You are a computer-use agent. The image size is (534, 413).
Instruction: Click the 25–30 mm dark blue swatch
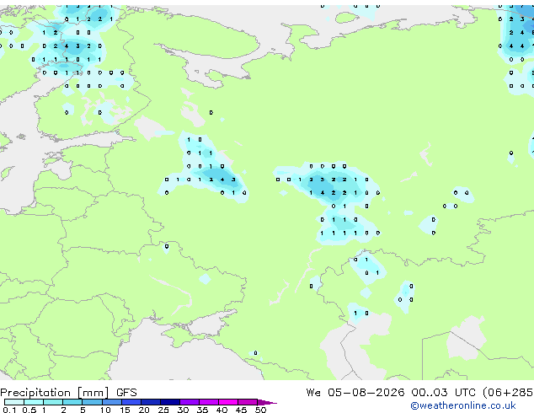pos(170,402)
